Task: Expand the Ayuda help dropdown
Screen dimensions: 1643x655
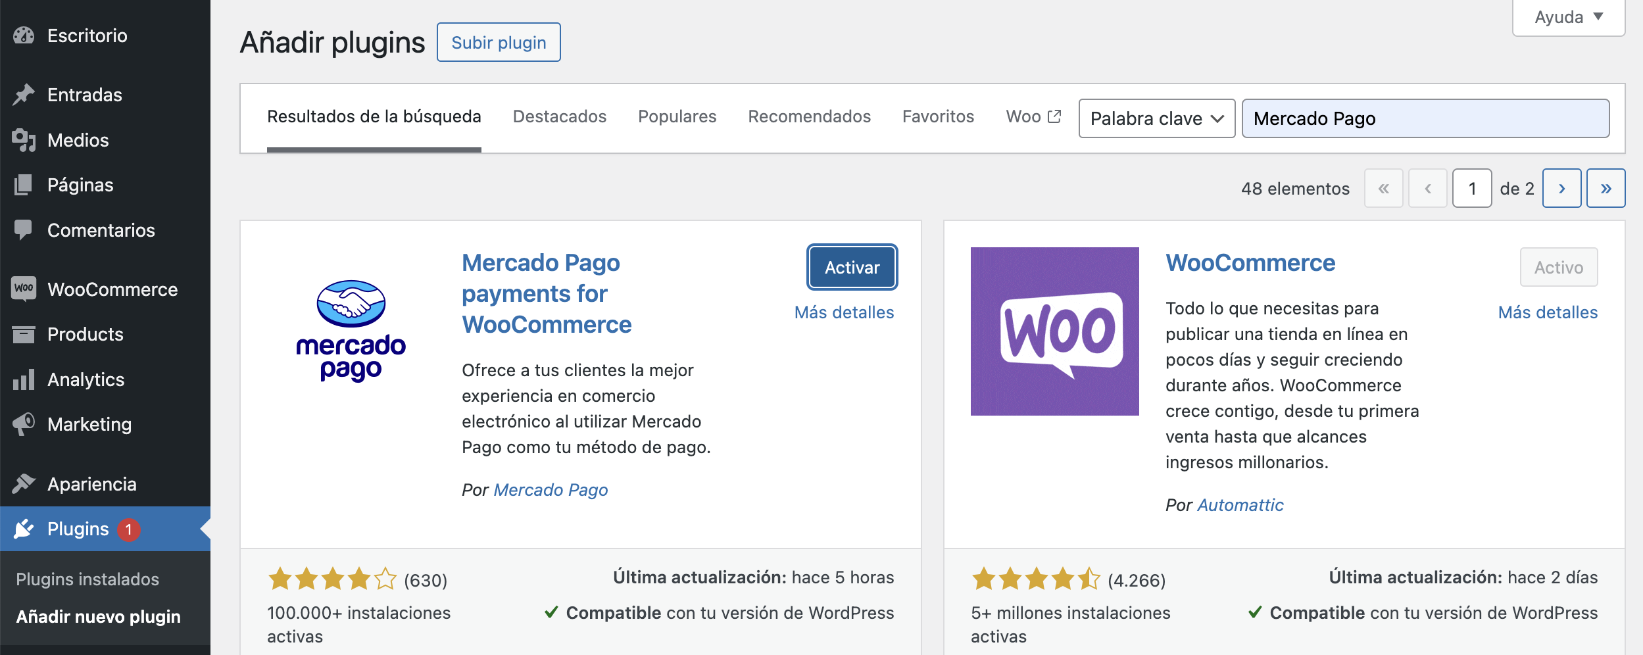Action: pos(1569,17)
